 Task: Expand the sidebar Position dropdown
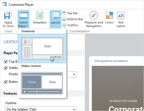(x=74, y=74)
